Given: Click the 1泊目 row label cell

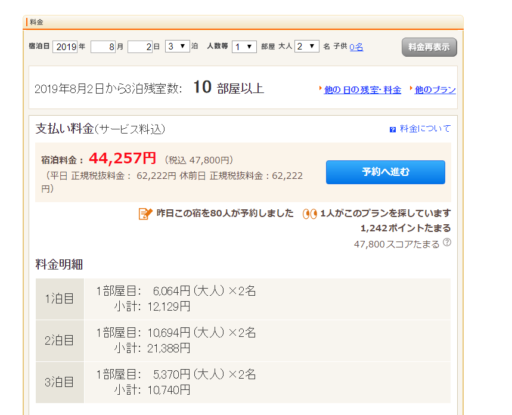Looking at the screenshot, I should [60, 299].
